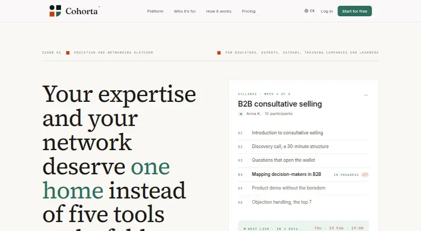
Task: Click the globe language icon
Action: (x=306, y=11)
